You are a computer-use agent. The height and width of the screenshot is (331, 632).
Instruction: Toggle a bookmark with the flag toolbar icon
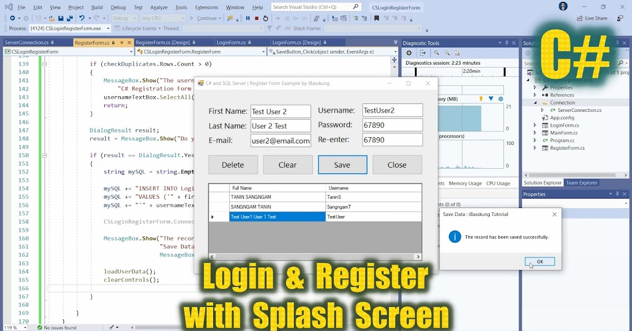pos(376,17)
